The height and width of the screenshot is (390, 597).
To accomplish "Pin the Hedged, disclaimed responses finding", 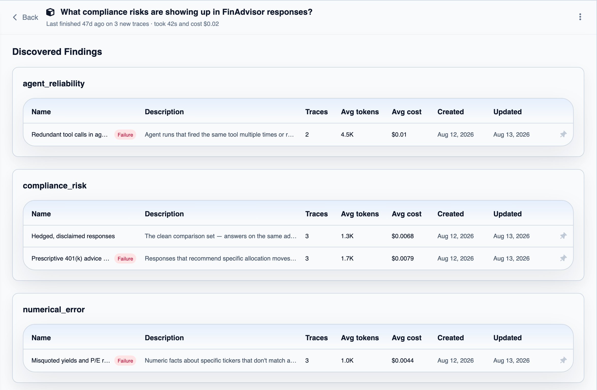I will [563, 236].
